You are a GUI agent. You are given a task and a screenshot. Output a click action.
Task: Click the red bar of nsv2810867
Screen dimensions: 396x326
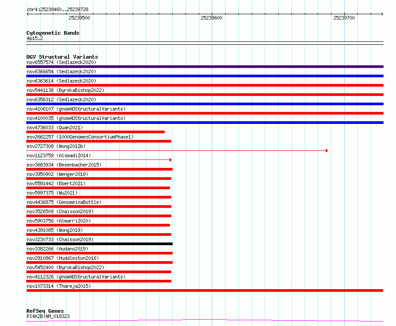[x=100, y=262]
